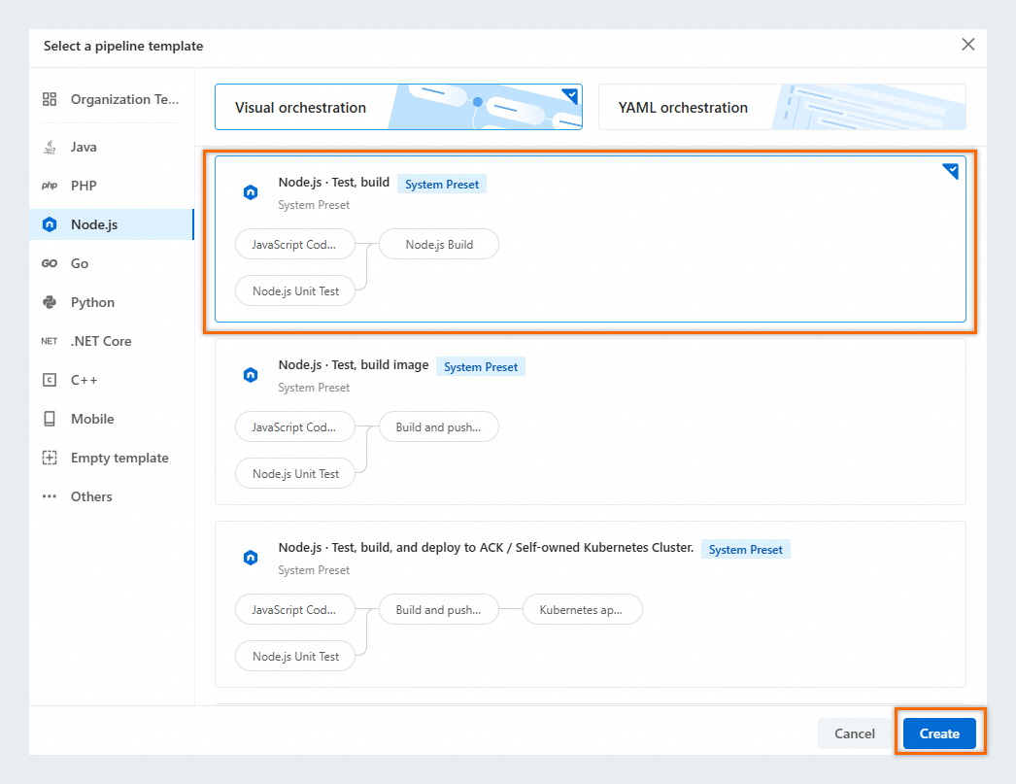This screenshot has height=784, width=1016.
Task: Click the Python logo icon
Action: pyautogui.click(x=50, y=302)
